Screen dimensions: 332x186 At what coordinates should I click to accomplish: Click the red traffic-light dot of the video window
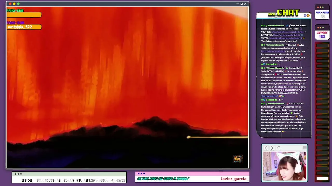point(10,4)
